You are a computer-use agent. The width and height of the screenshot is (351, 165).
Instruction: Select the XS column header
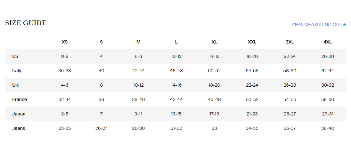pos(65,42)
